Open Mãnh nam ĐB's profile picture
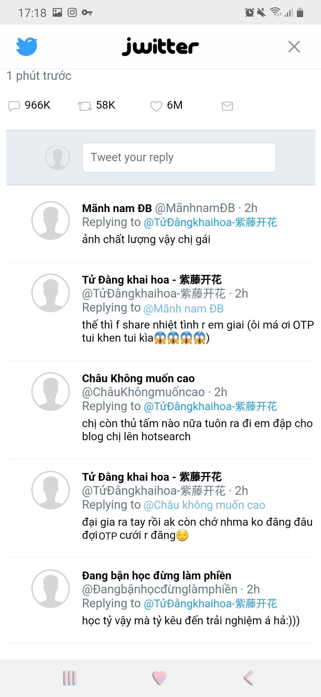The height and width of the screenshot is (697, 321). point(51,220)
